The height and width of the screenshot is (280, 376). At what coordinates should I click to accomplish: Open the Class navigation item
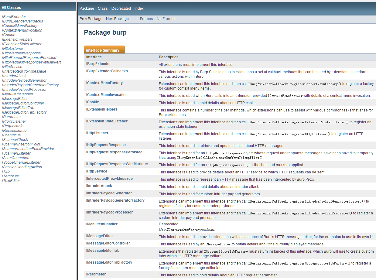pyautogui.click(x=103, y=9)
